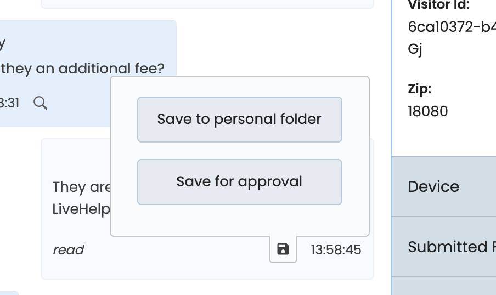Click the floppy disk save icon

coord(283,249)
